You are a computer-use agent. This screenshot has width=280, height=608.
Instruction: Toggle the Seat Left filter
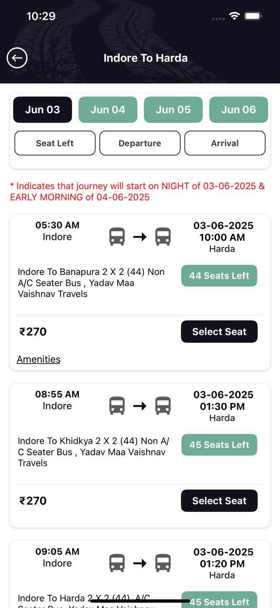55,143
